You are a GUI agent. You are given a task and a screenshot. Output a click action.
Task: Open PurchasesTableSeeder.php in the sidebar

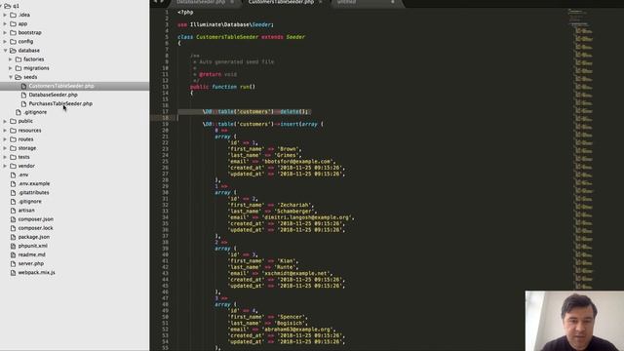[60, 103]
